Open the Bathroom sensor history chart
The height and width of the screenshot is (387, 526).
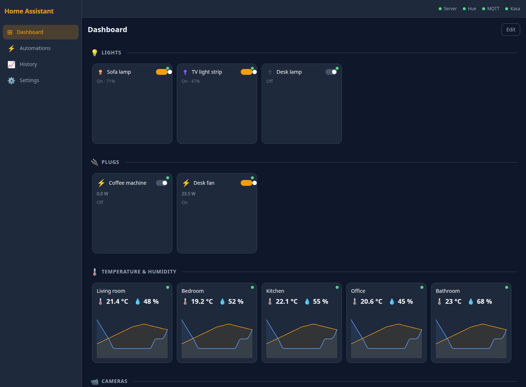click(471, 339)
